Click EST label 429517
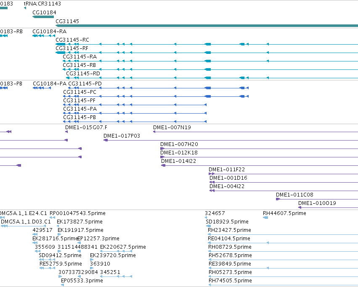358x287 pixels. 42,230
